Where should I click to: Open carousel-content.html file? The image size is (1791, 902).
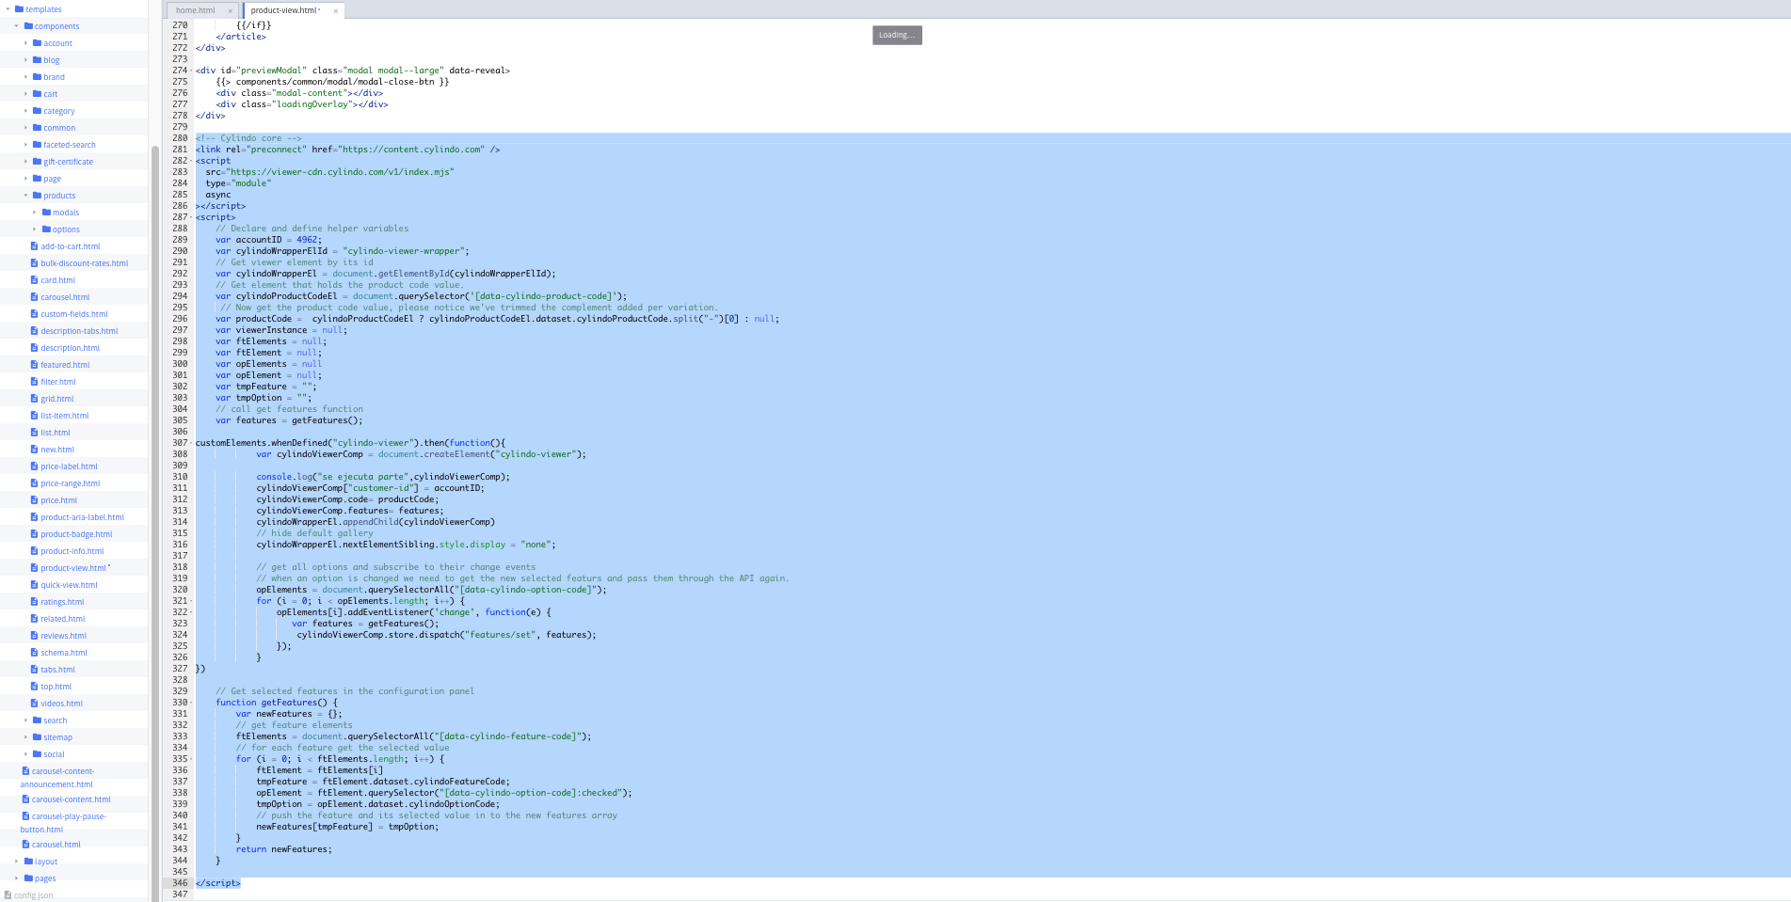point(71,799)
